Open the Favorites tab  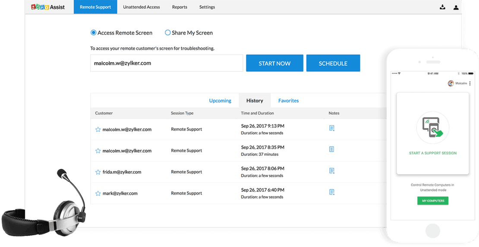[x=288, y=101]
